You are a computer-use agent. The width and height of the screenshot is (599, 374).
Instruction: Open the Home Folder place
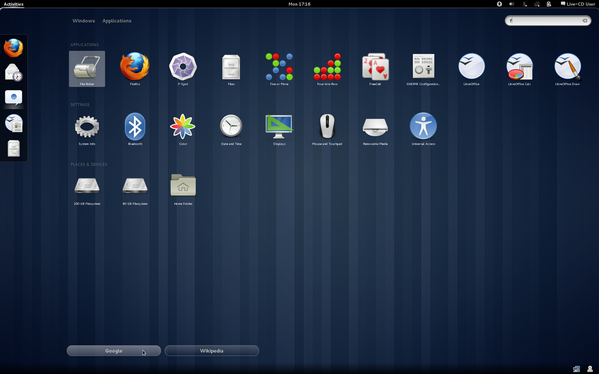183,189
